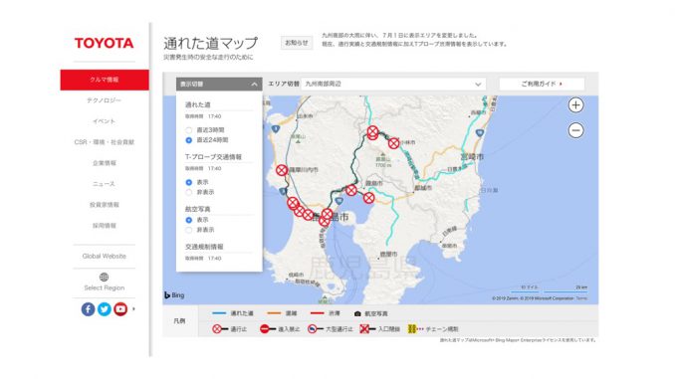Select the 直近3時間 radio option
This screenshot has height=379, width=675.
188,130
